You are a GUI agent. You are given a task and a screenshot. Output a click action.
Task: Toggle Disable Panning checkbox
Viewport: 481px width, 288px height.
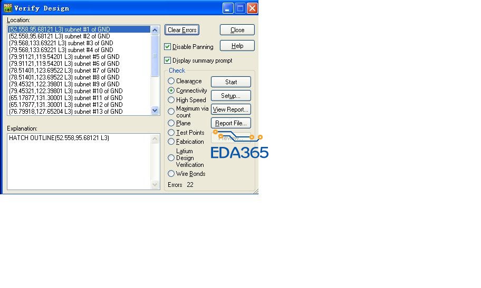(168, 46)
